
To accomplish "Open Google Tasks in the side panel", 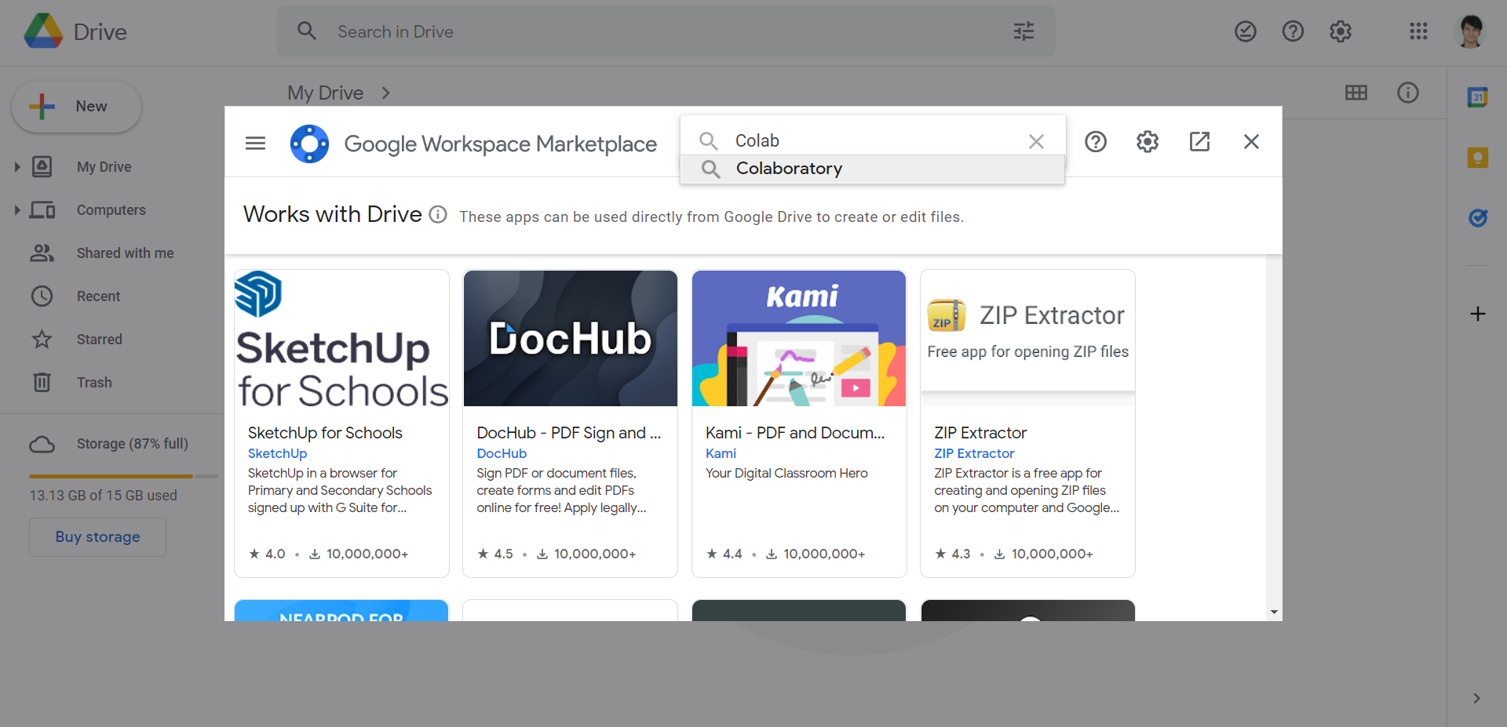I will (x=1479, y=218).
